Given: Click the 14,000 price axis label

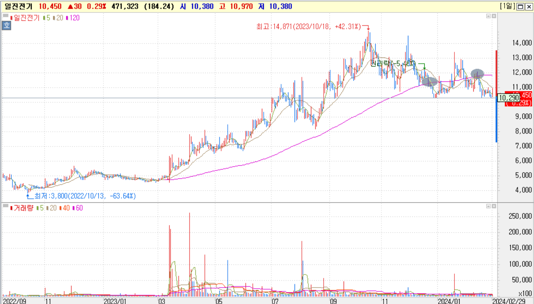Looking at the screenshot, I should click(x=522, y=43).
